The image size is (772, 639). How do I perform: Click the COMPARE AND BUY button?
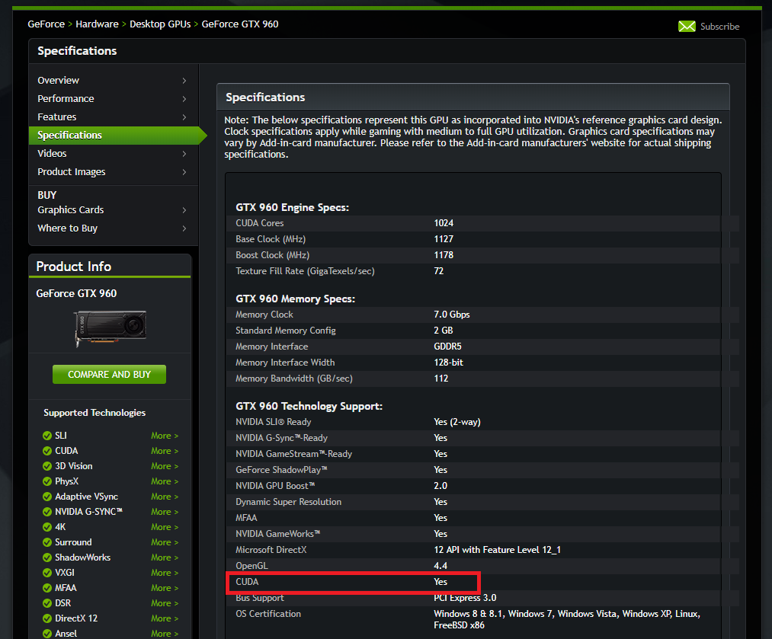pyautogui.click(x=109, y=375)
